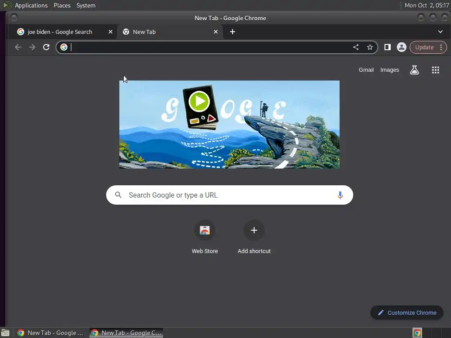Image resolution: width=451 pixels, height=338 pixels.
Task: Reload the current page
Action: tap(46, 47)
